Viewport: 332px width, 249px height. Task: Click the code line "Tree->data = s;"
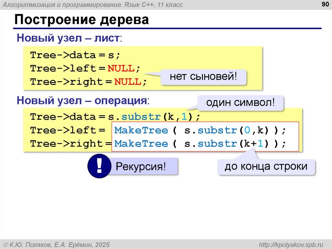[75, 55]
